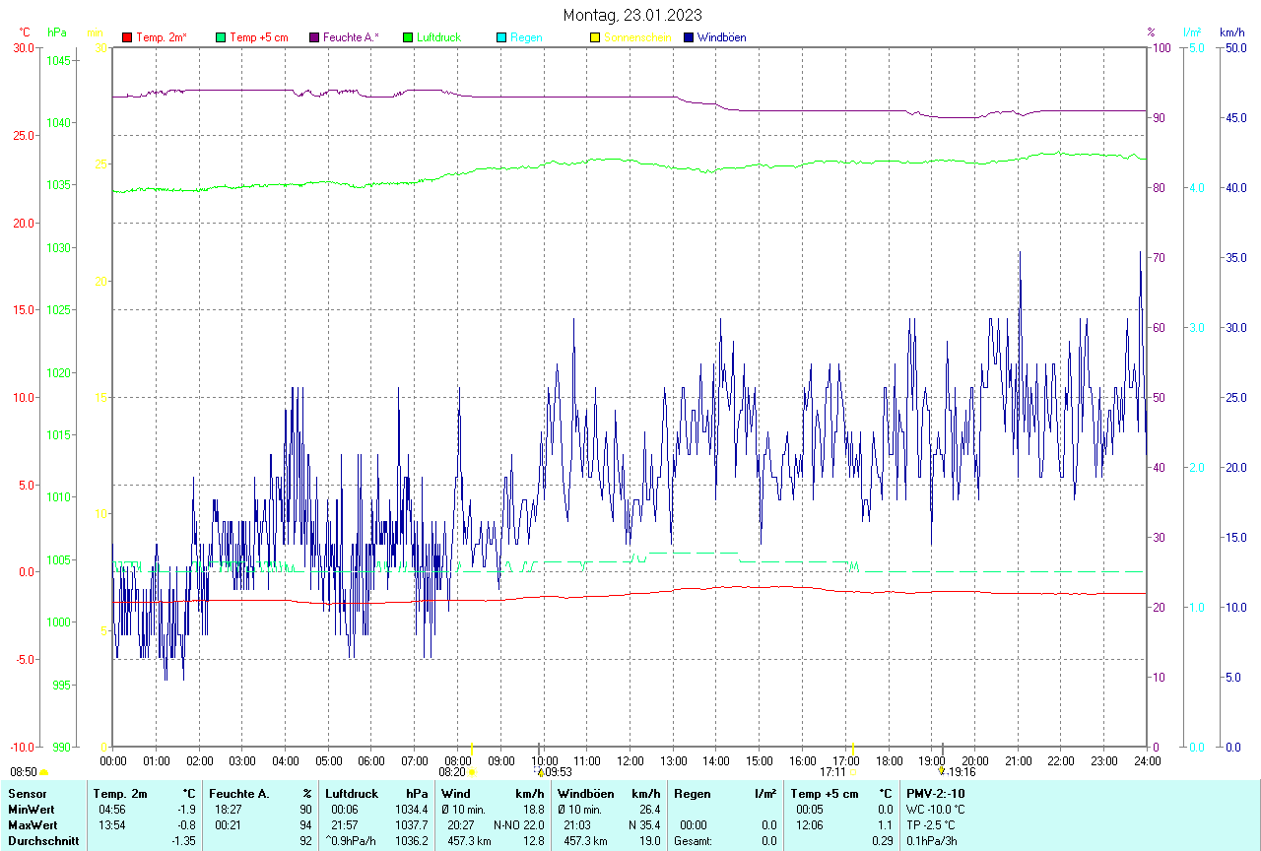Click the green Luftdruck legend swatch
This screenshot has height=851, width=1261.
408,37
